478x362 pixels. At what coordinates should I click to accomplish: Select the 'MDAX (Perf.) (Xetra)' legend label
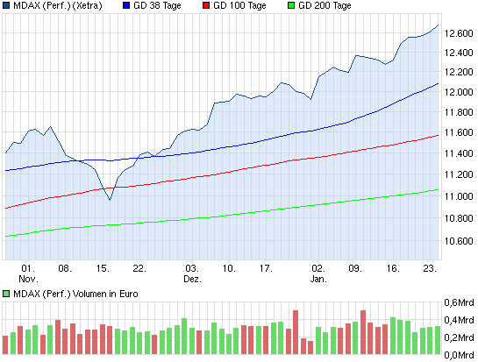pyautogui.click(x=58, y=5)
